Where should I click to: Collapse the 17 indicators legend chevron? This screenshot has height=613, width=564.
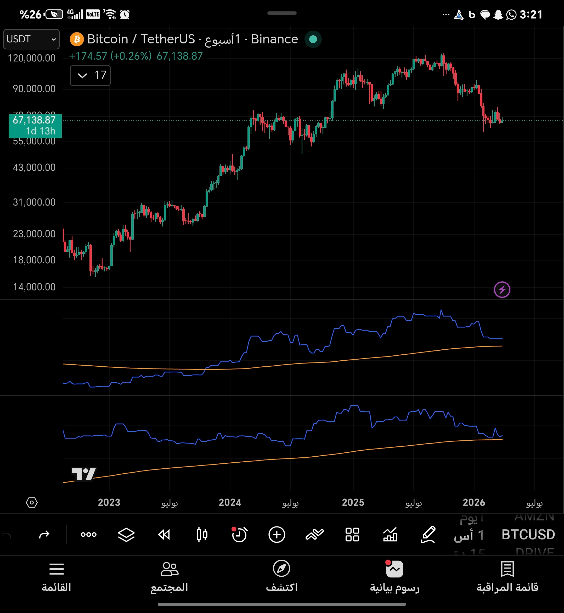(82, 75)
